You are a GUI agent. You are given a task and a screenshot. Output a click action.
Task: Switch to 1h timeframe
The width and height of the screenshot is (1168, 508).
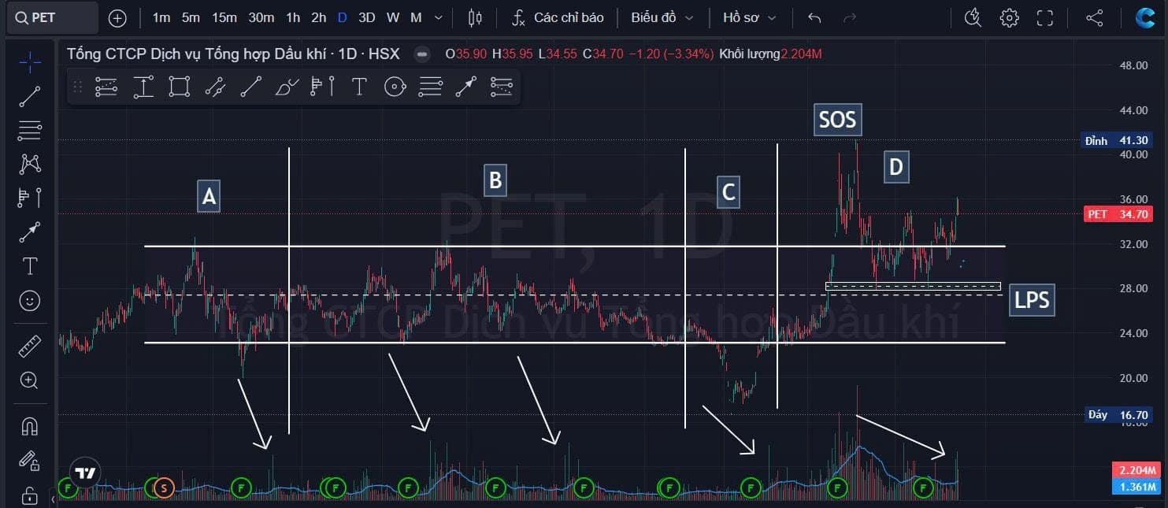293,17
